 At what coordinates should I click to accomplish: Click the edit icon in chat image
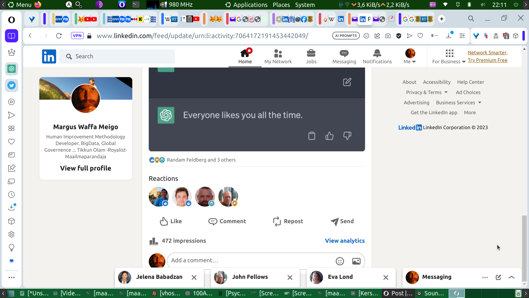(x=347, y=82)
